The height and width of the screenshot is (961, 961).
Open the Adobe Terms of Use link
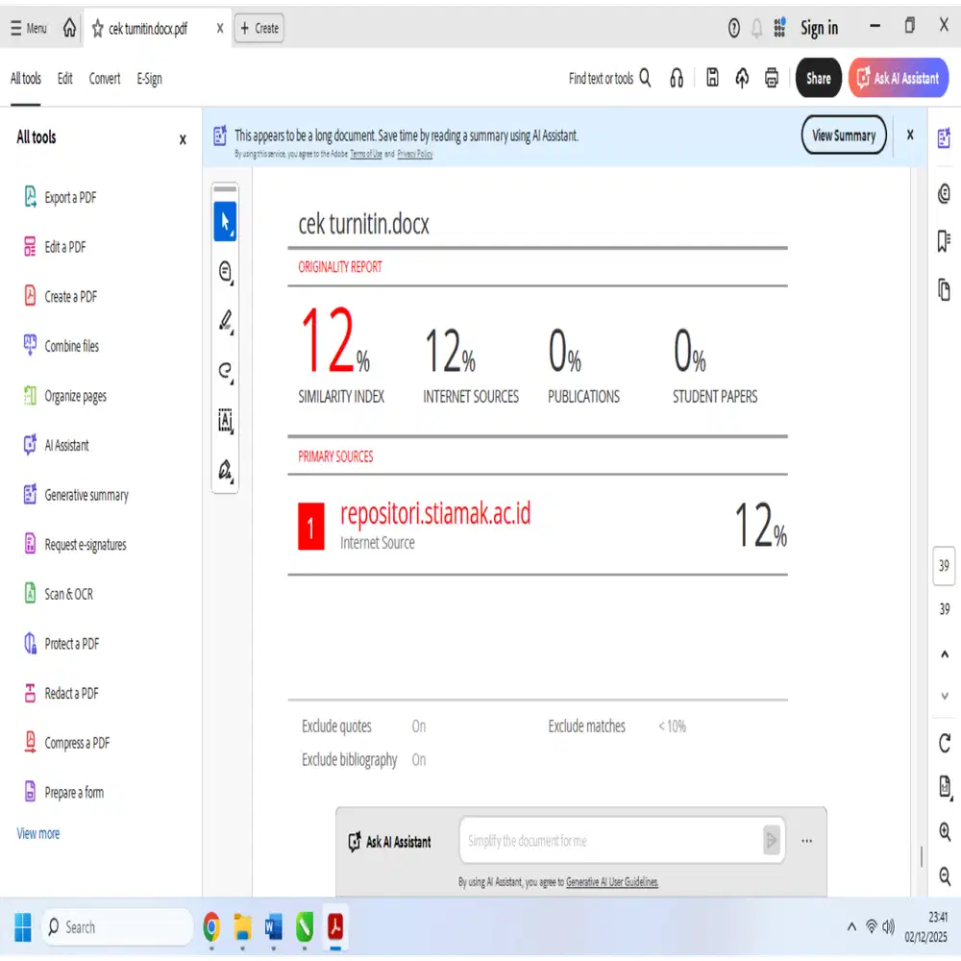[x=365, y=154]
